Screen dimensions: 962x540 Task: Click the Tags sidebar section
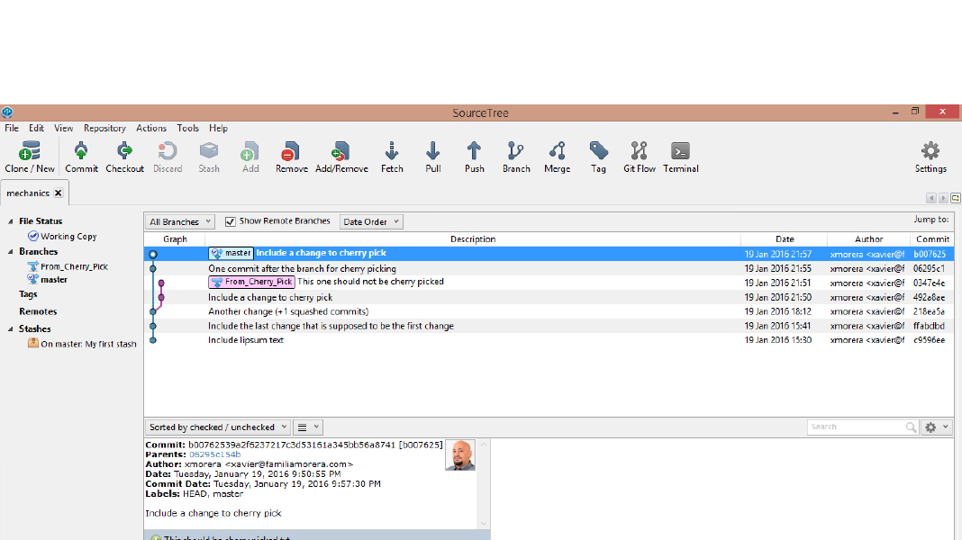click(x=28, y=294)
